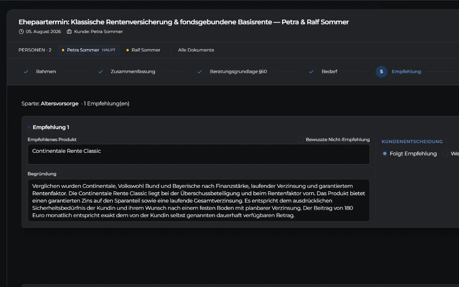The image size is (459, 287).
Task: Select the Petra Sommer person tab
Action: click(88, 50)
